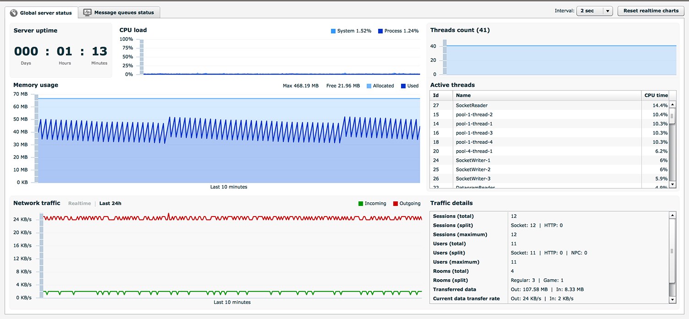Toggle the Process CPU load legend swatch
This screenshot has height=319, width=689.
pos(380,31)
